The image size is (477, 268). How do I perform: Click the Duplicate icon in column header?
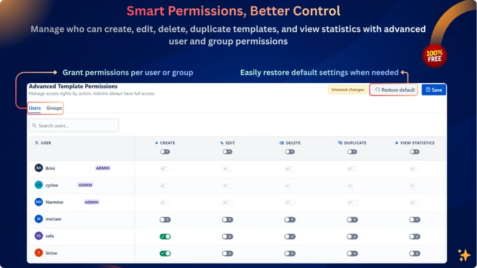[340, 143]
